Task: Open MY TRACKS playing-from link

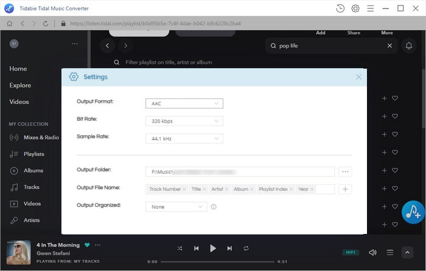Action: [86, 261]
